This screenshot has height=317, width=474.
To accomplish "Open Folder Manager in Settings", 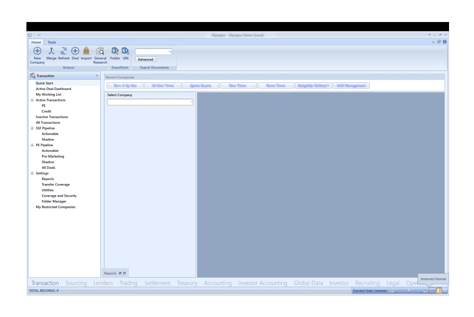I will coord(54,202).
